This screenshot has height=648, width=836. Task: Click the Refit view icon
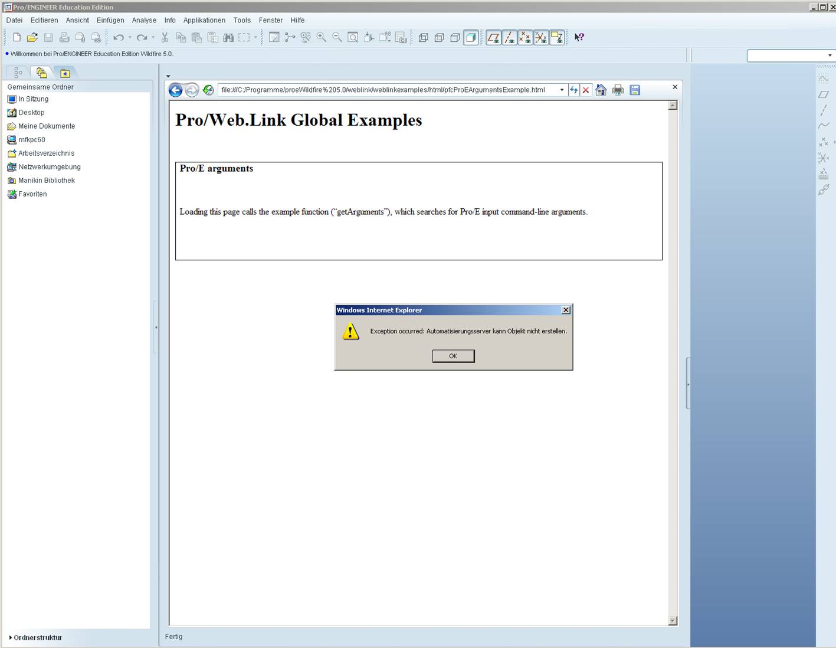[x=353, y=37]
